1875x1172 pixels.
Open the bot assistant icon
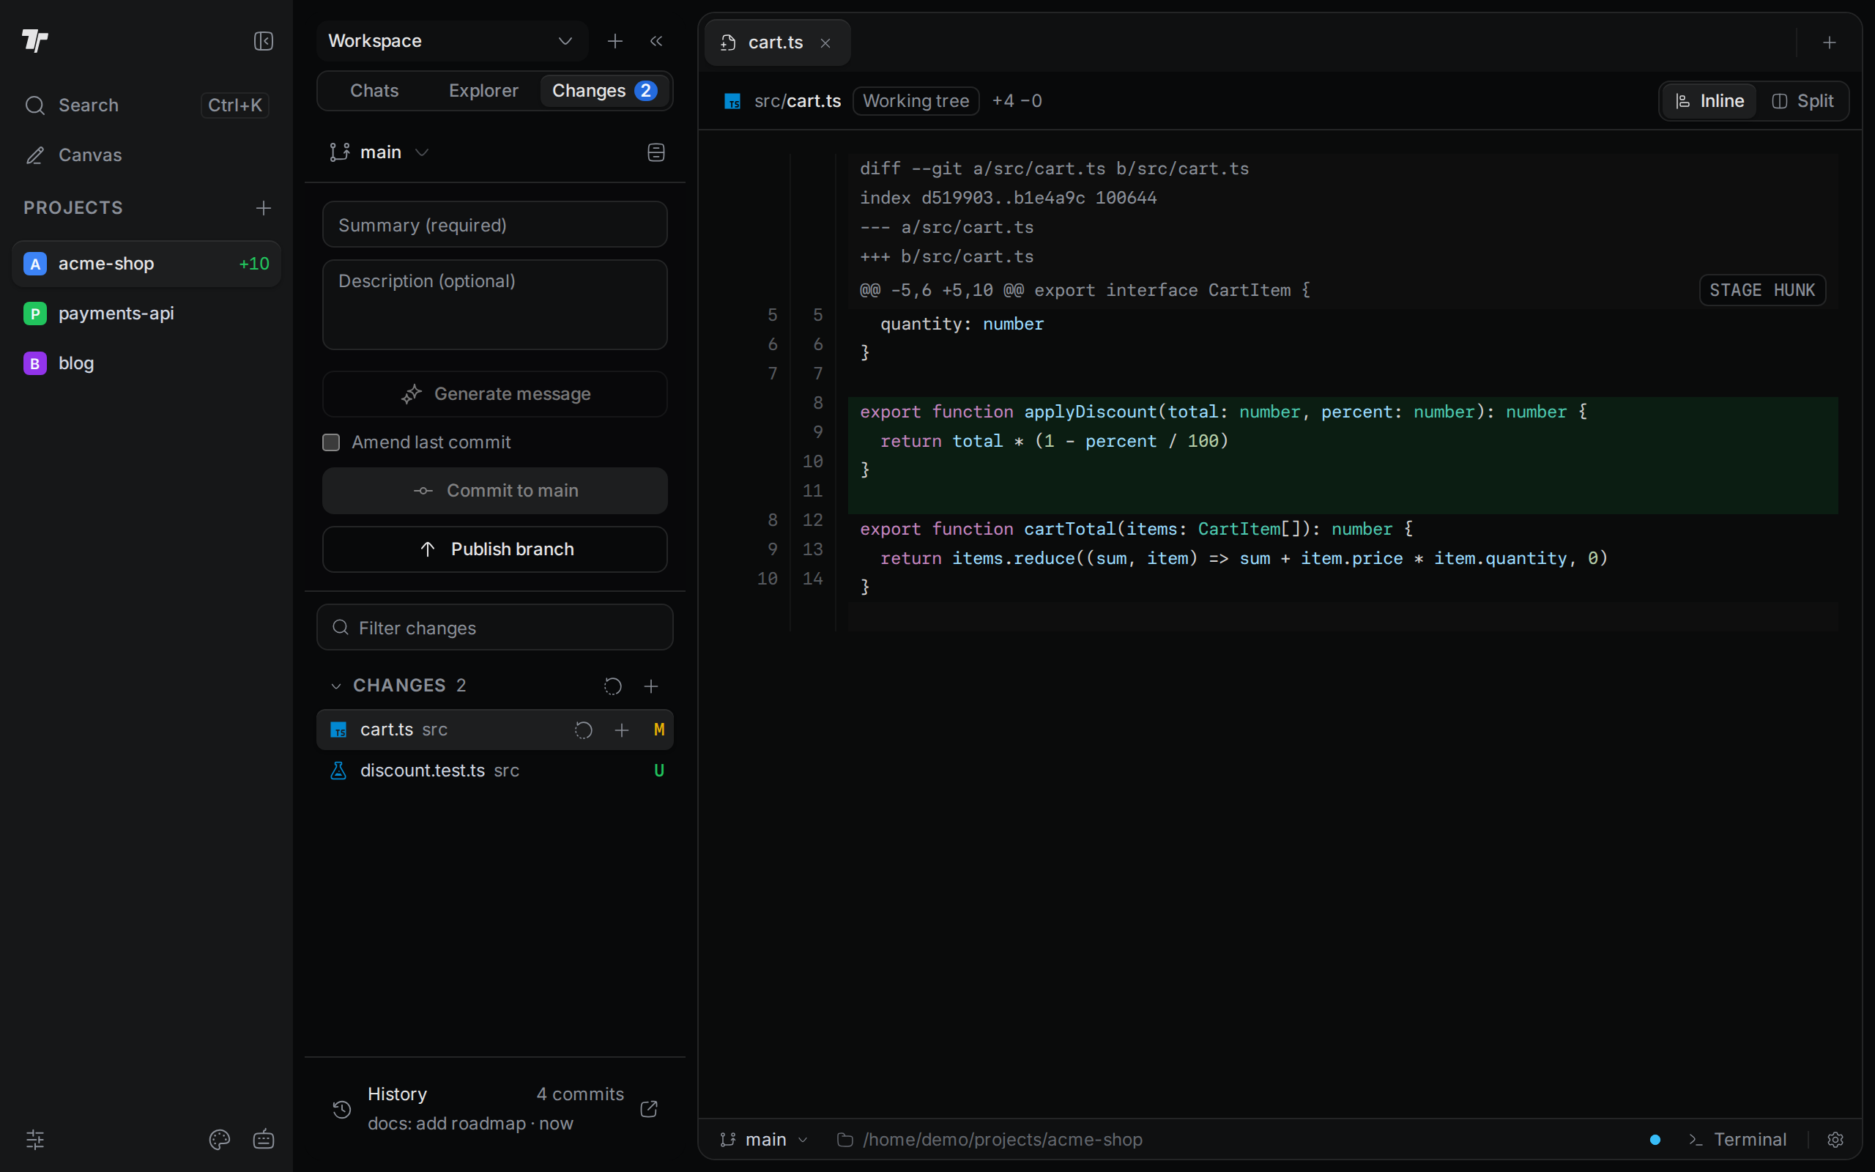tap(264, 1140)
